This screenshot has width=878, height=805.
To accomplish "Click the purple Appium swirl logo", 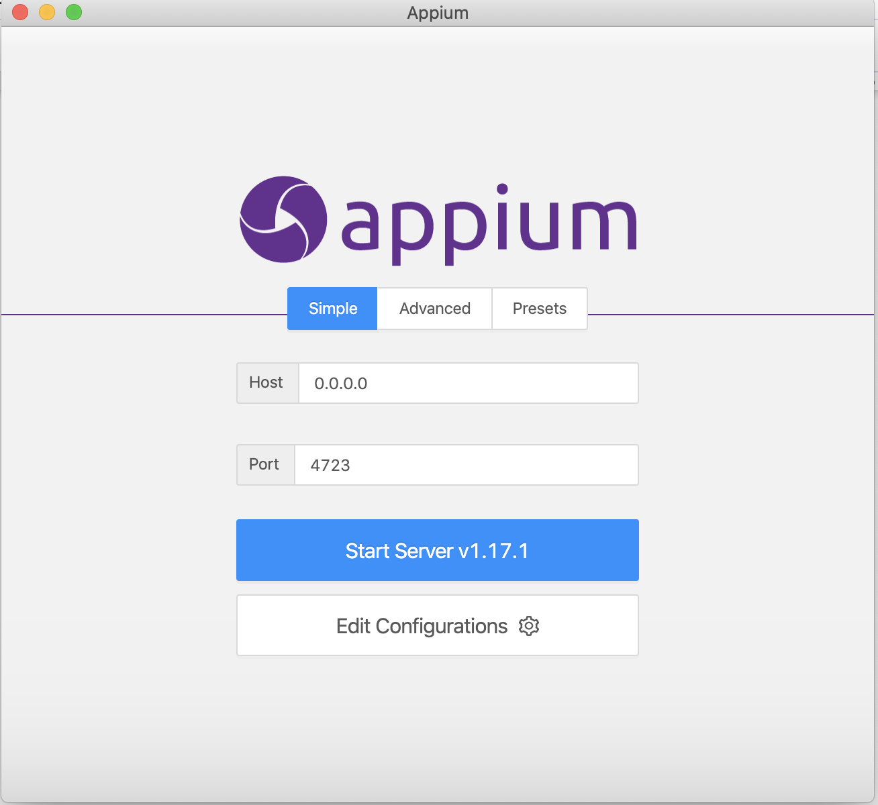I will click(283, 219).
